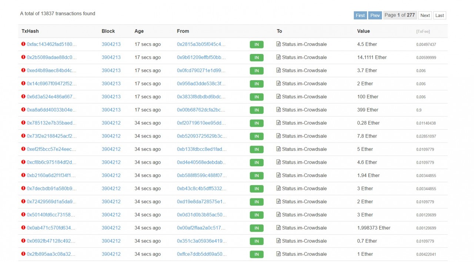Open sender address 0x00b68762dcfa2bc
This screenshot has height=262, width=474.
[201, 110]
